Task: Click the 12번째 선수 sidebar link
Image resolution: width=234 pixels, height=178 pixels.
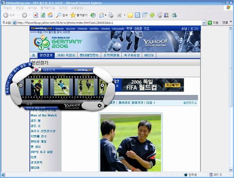Action: [x=39, y=136]
